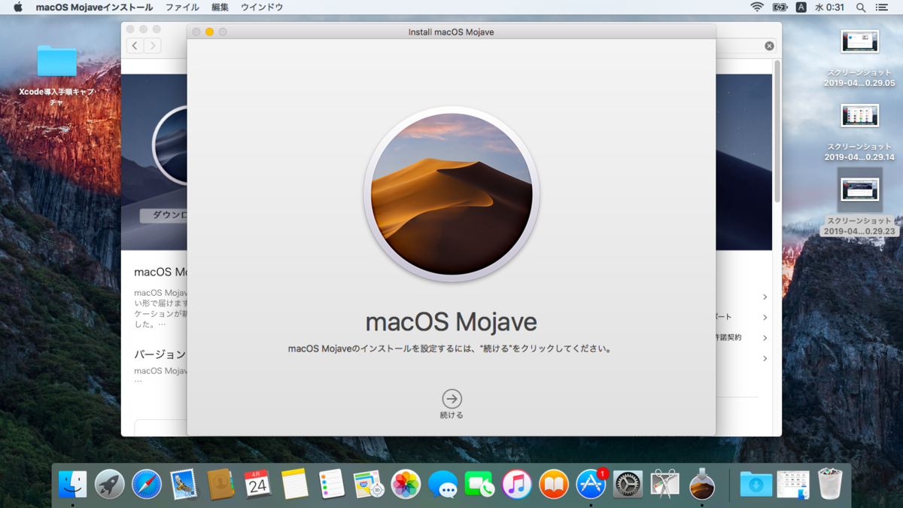Viewport: 903px width, 508px height.
Task: Open Safari from the Dock
Action: click(x=147, y=485)
